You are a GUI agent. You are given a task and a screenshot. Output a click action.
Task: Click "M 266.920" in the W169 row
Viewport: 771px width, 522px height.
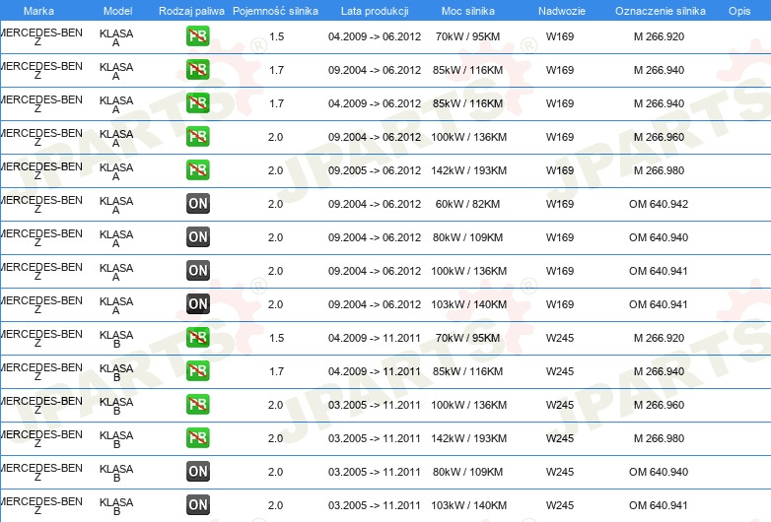click(x=659, y=36)
